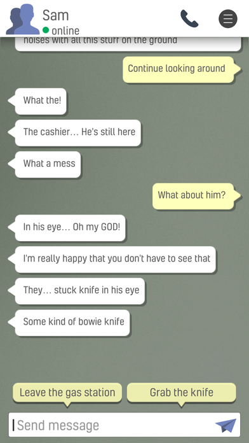The height and width of the screenshot is (443, 249).
Task: Tap the phone call icon
Action: pyautogui.click(x=189, y=18)
